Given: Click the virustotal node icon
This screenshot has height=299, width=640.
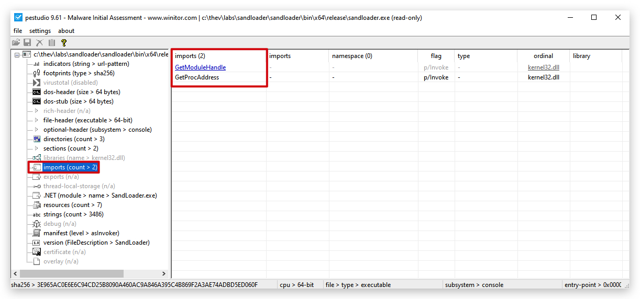Looking at the screenshot, I should tap(37, 83).
